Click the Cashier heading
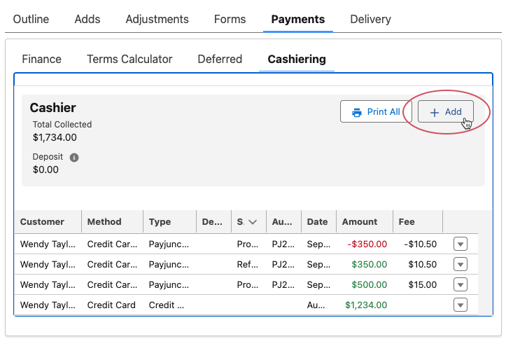The width and height of the screenshot is (506, 339). tap(53, 108)
